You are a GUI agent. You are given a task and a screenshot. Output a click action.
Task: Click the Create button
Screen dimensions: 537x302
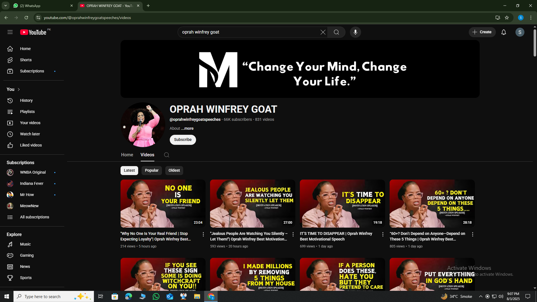pyautogui.click(x=482, y=32)
